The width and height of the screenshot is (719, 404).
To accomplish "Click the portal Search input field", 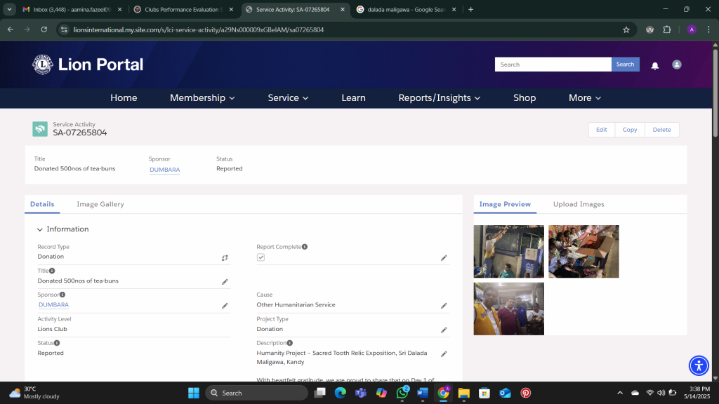I will pos(553,65).
